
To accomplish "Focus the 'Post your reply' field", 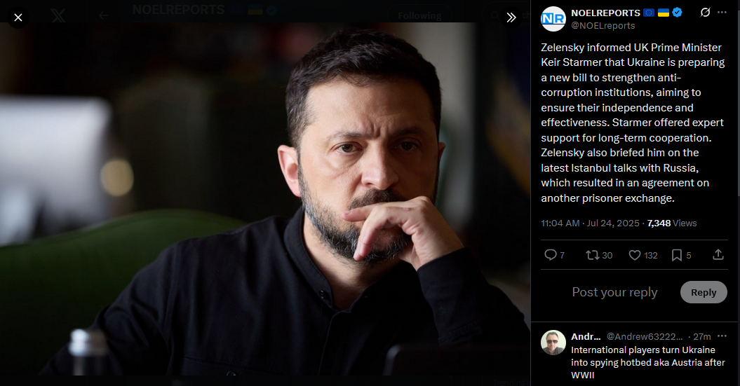I will pos(614,292).
